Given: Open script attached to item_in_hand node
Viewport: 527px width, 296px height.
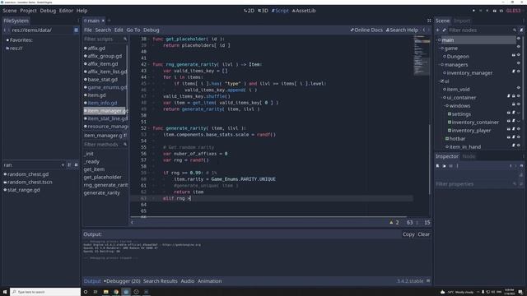Looking at the screenshot, I should [514, 146].
